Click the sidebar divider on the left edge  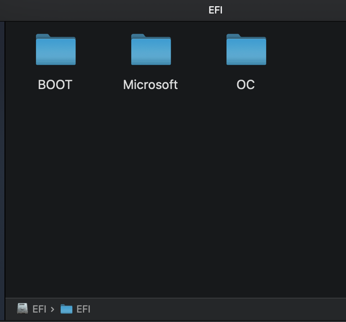(5, 157)
